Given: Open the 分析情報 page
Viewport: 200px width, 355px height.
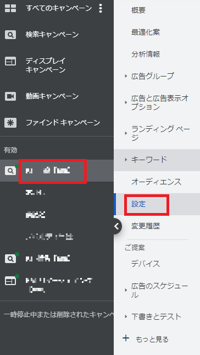Looking at the screenshot, I should click(x=146, y=54).
